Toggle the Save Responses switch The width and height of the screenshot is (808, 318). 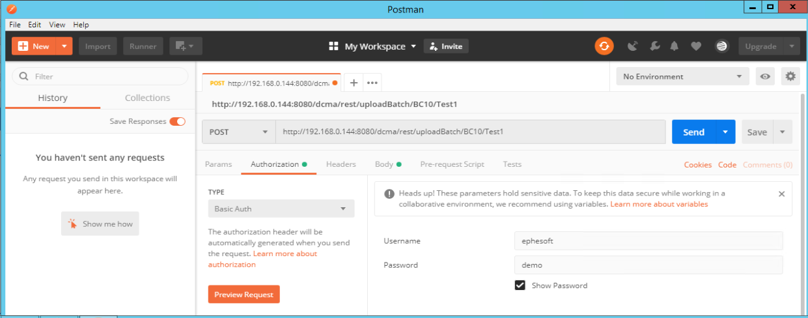pyautogui.click(x=177, y=121)
